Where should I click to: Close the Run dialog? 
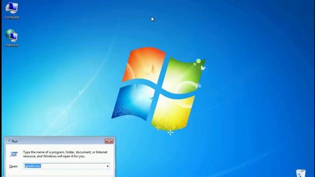coord(109,141)
